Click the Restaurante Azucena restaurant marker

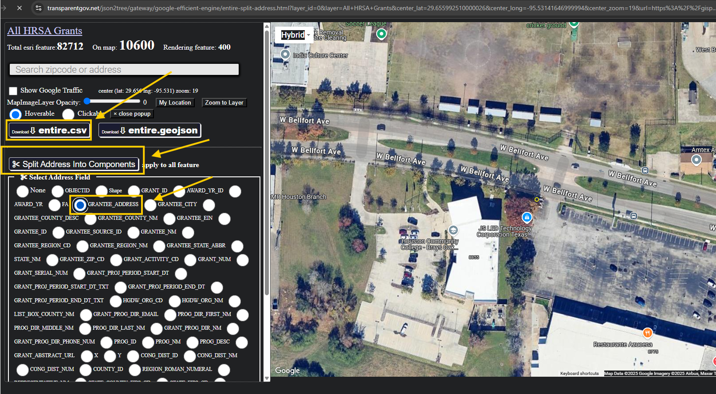[x=647, y=332]
